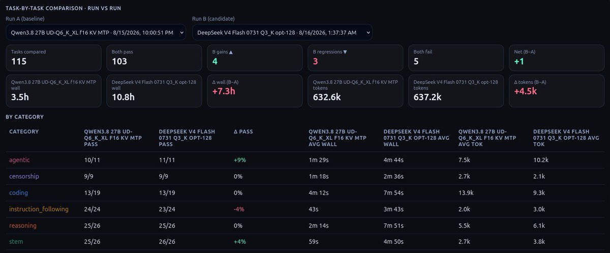Click the 43s wall time value

pyautogui.click(x=314, y=209)
